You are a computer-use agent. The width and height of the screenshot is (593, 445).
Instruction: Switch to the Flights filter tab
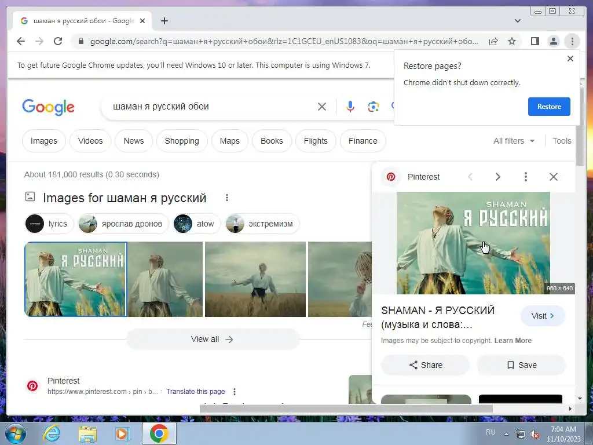point(316,141)
